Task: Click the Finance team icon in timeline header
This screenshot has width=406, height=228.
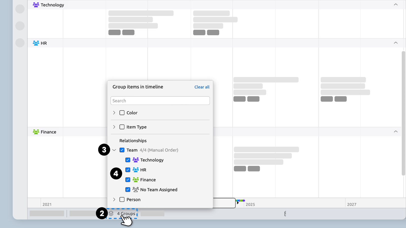Action: point(36,132)
